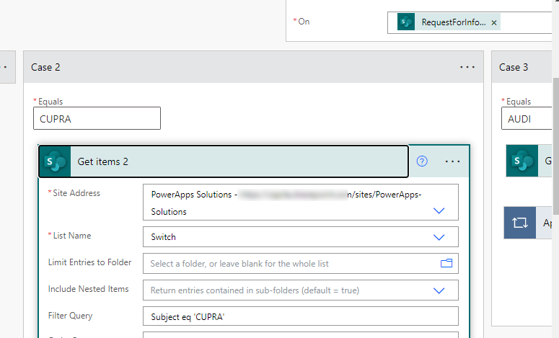Edit Filter Query field with Subject eq 'CUPRA'
559x338 pixels.
(x=301, y=316)
